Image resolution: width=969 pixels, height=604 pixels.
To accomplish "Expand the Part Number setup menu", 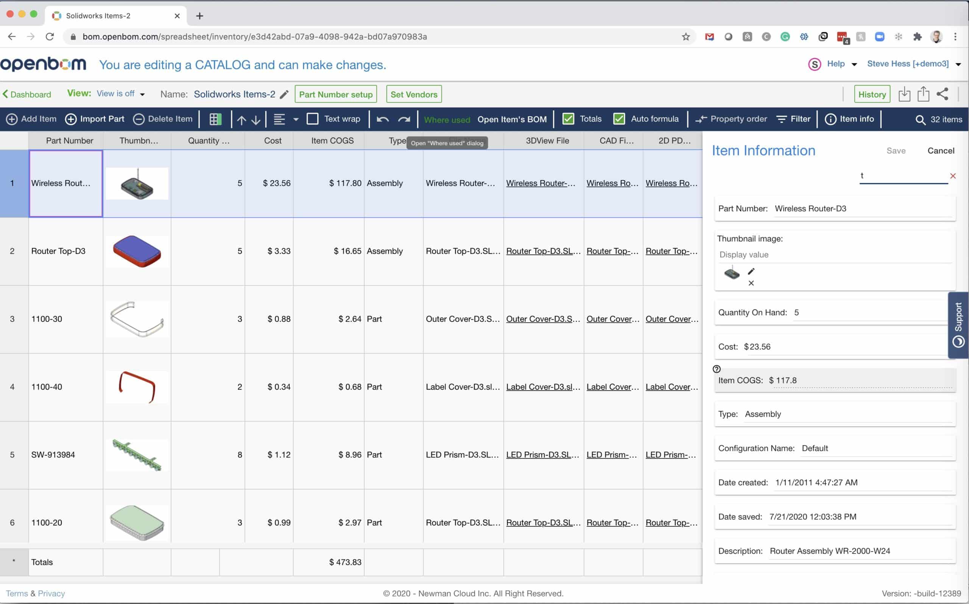I will tap(335, 94).
